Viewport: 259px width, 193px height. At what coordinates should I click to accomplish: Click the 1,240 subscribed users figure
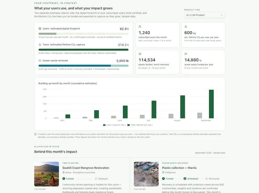(144, 33)
